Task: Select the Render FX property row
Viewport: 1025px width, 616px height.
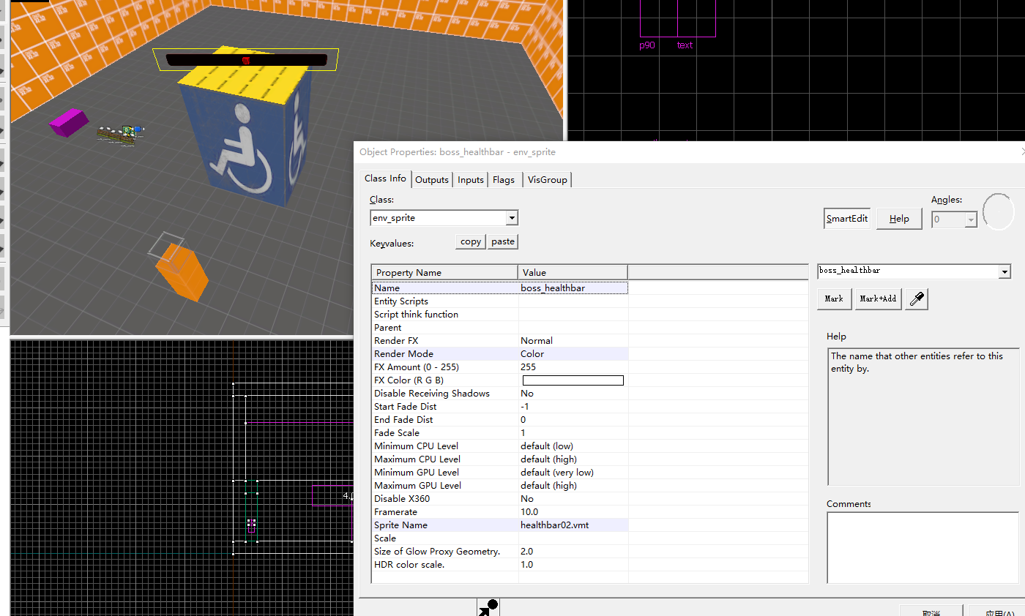Action: coord(500,341)
